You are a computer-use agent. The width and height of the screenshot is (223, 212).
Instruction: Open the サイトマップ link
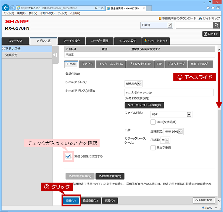(209, 18)
